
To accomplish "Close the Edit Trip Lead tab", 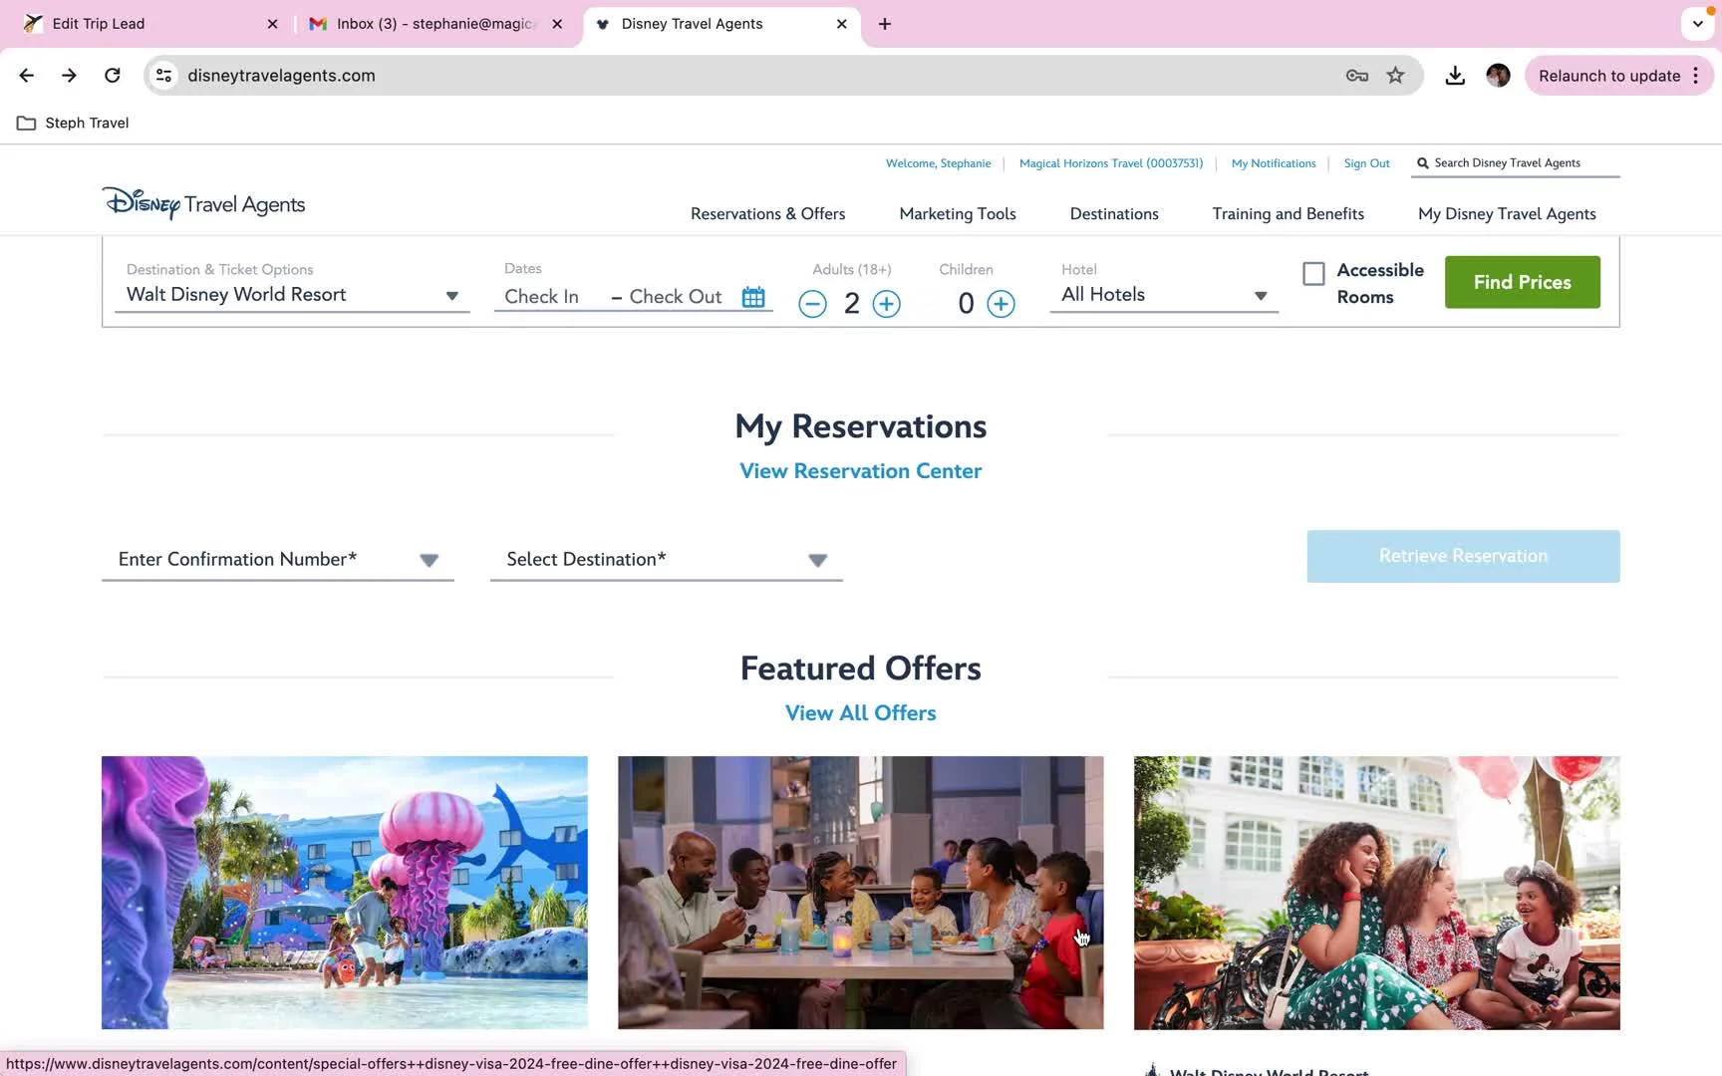I will (x=272, y=24).
